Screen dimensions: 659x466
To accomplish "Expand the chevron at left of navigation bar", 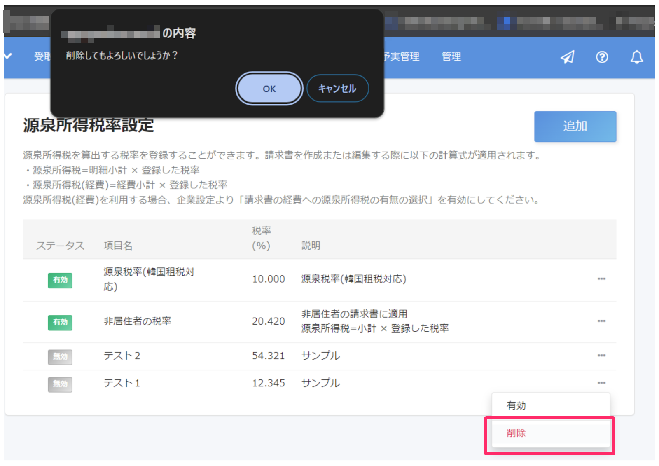I will [x=8, y=56].
